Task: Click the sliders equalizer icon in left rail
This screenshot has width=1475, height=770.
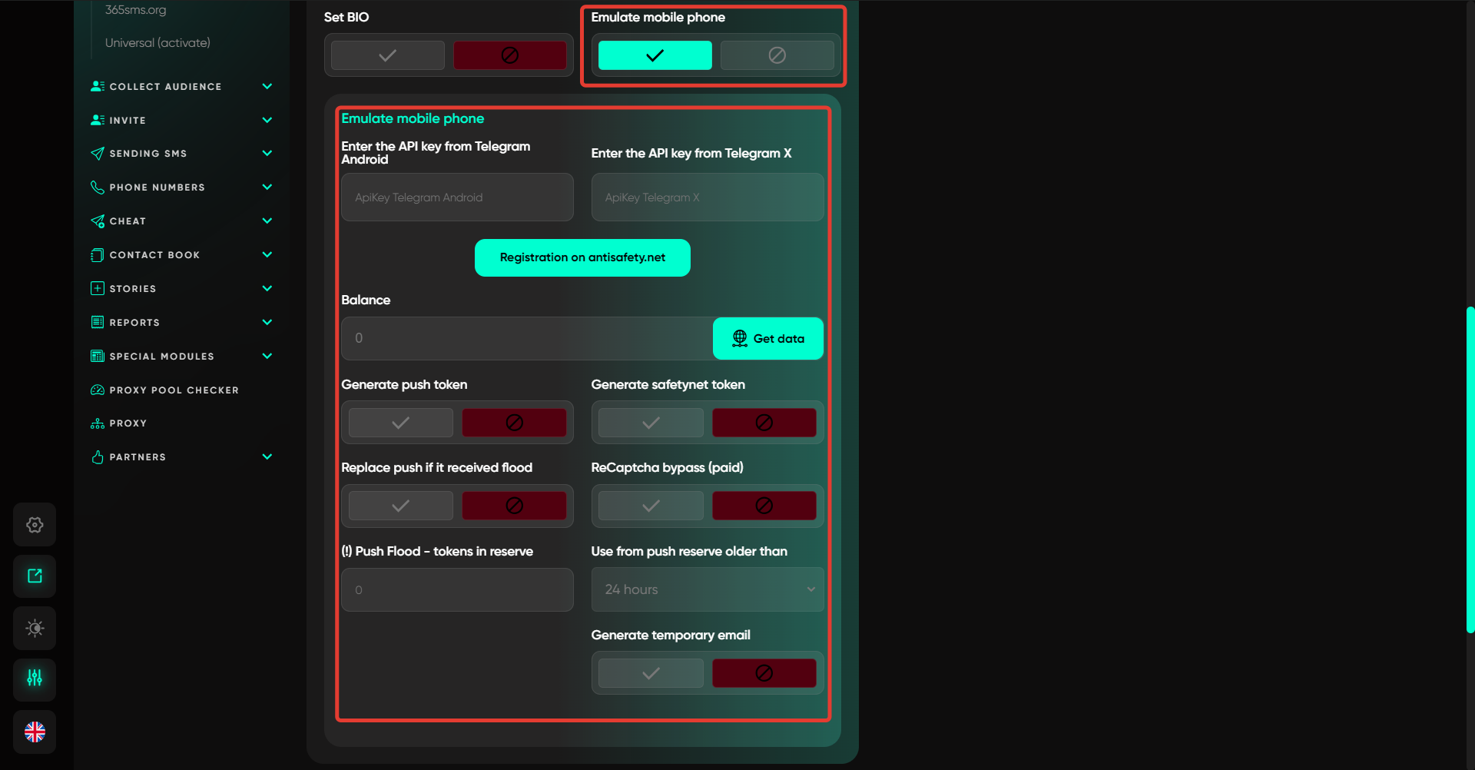Action: (x=35, y=679)
